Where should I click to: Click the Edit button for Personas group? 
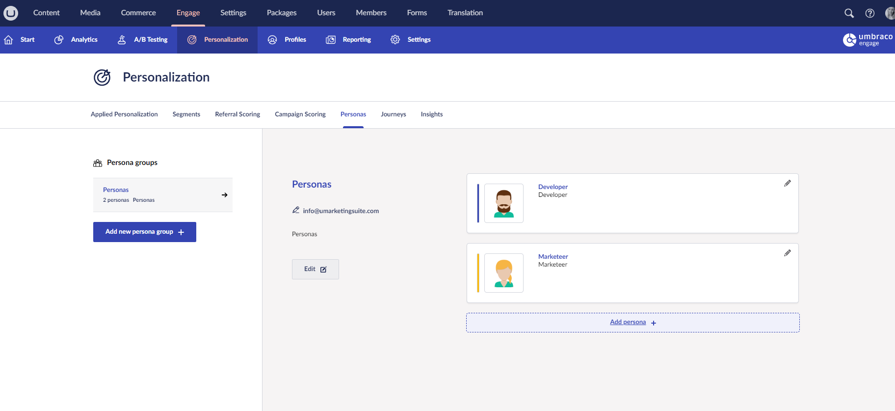pyautogui.click(x=315, y=269)
